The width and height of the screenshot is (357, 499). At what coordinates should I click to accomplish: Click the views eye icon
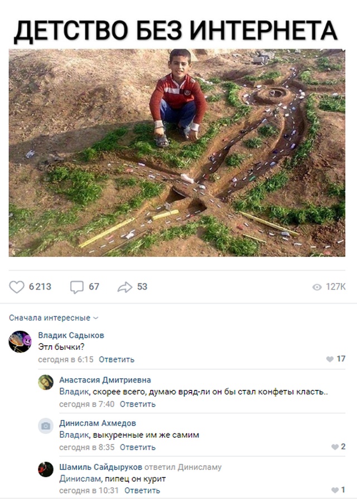tap(317, 287)
